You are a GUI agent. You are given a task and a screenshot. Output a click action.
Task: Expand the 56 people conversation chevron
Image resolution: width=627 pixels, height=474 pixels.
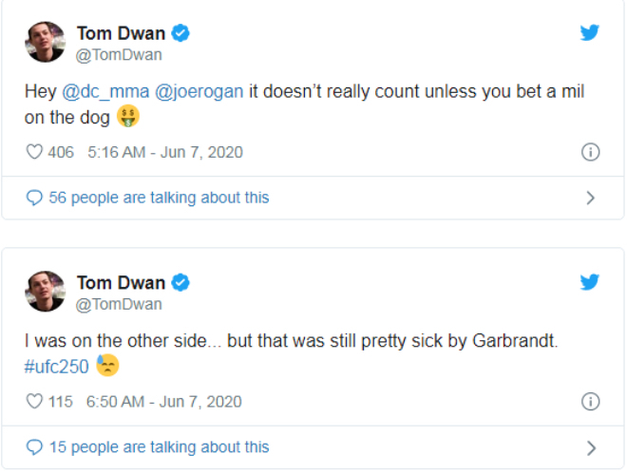pos(590,198)
